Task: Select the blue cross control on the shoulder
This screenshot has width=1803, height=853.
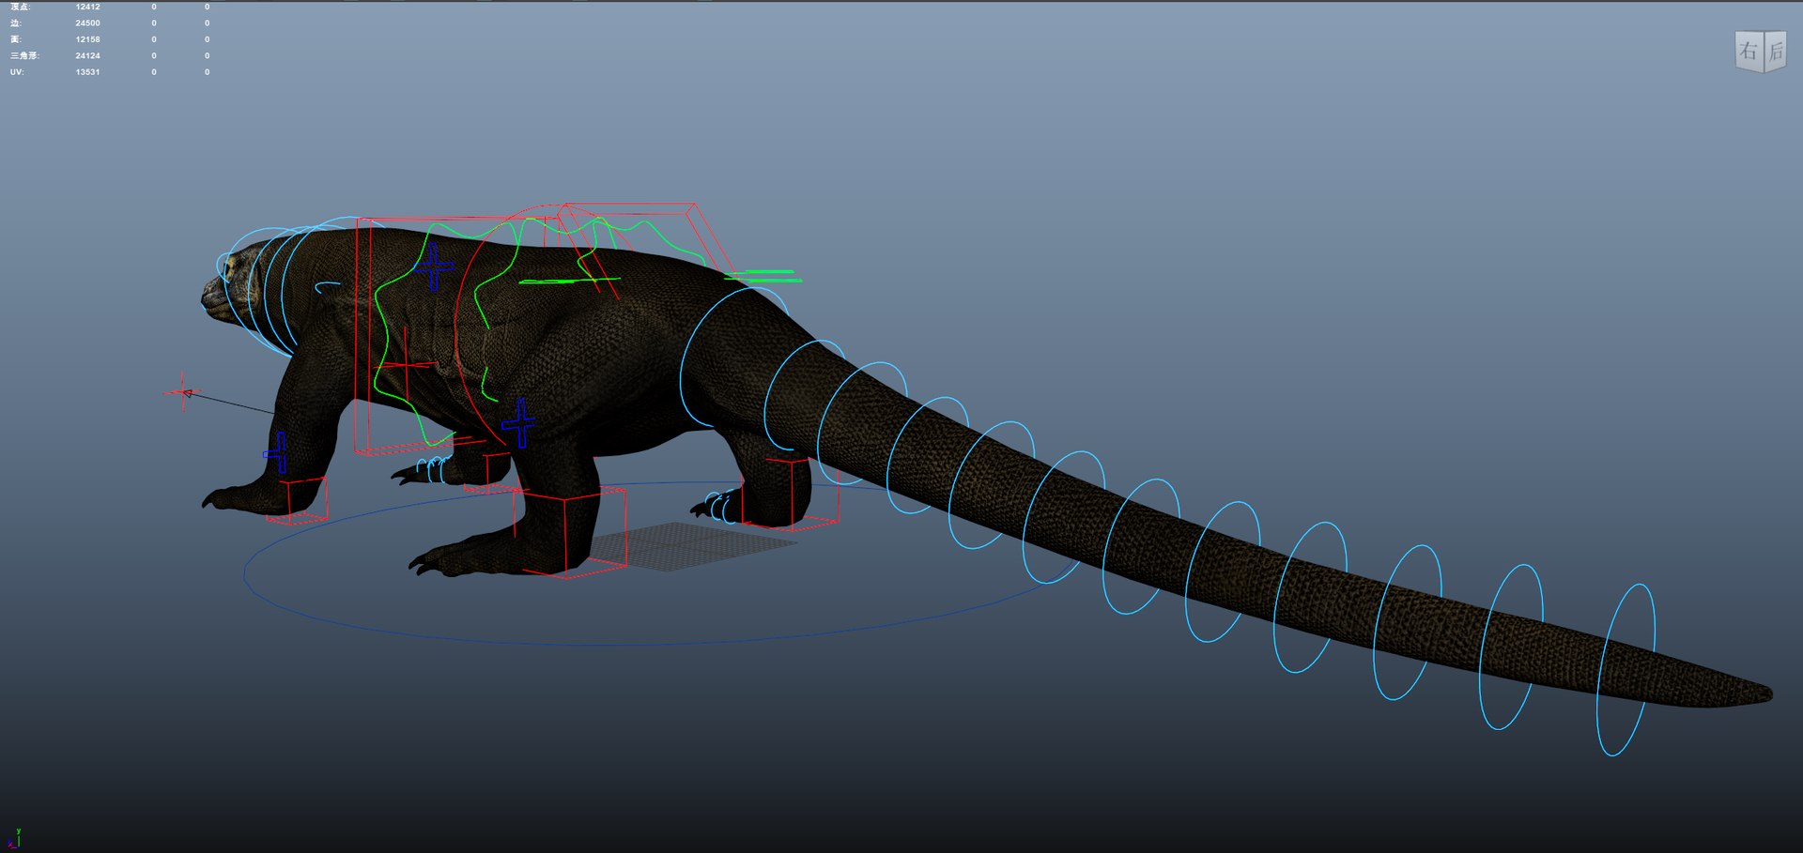Action: pos(433,267)
